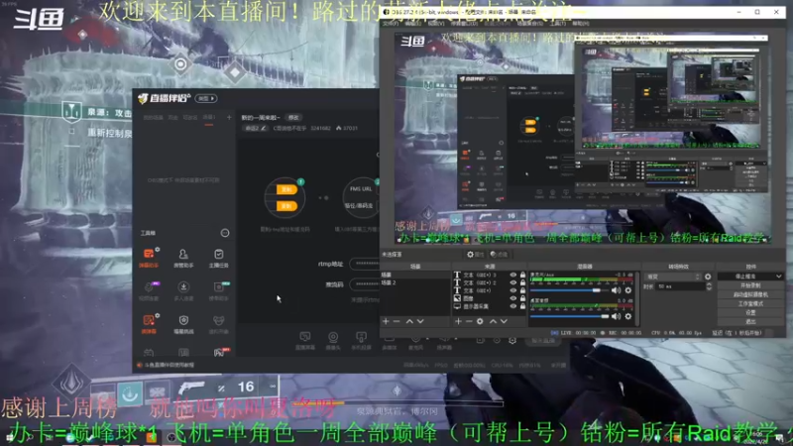Switch mode using pill button beside 直播伴侣 logo
This screenshot has height=446, width=793.
206,98
